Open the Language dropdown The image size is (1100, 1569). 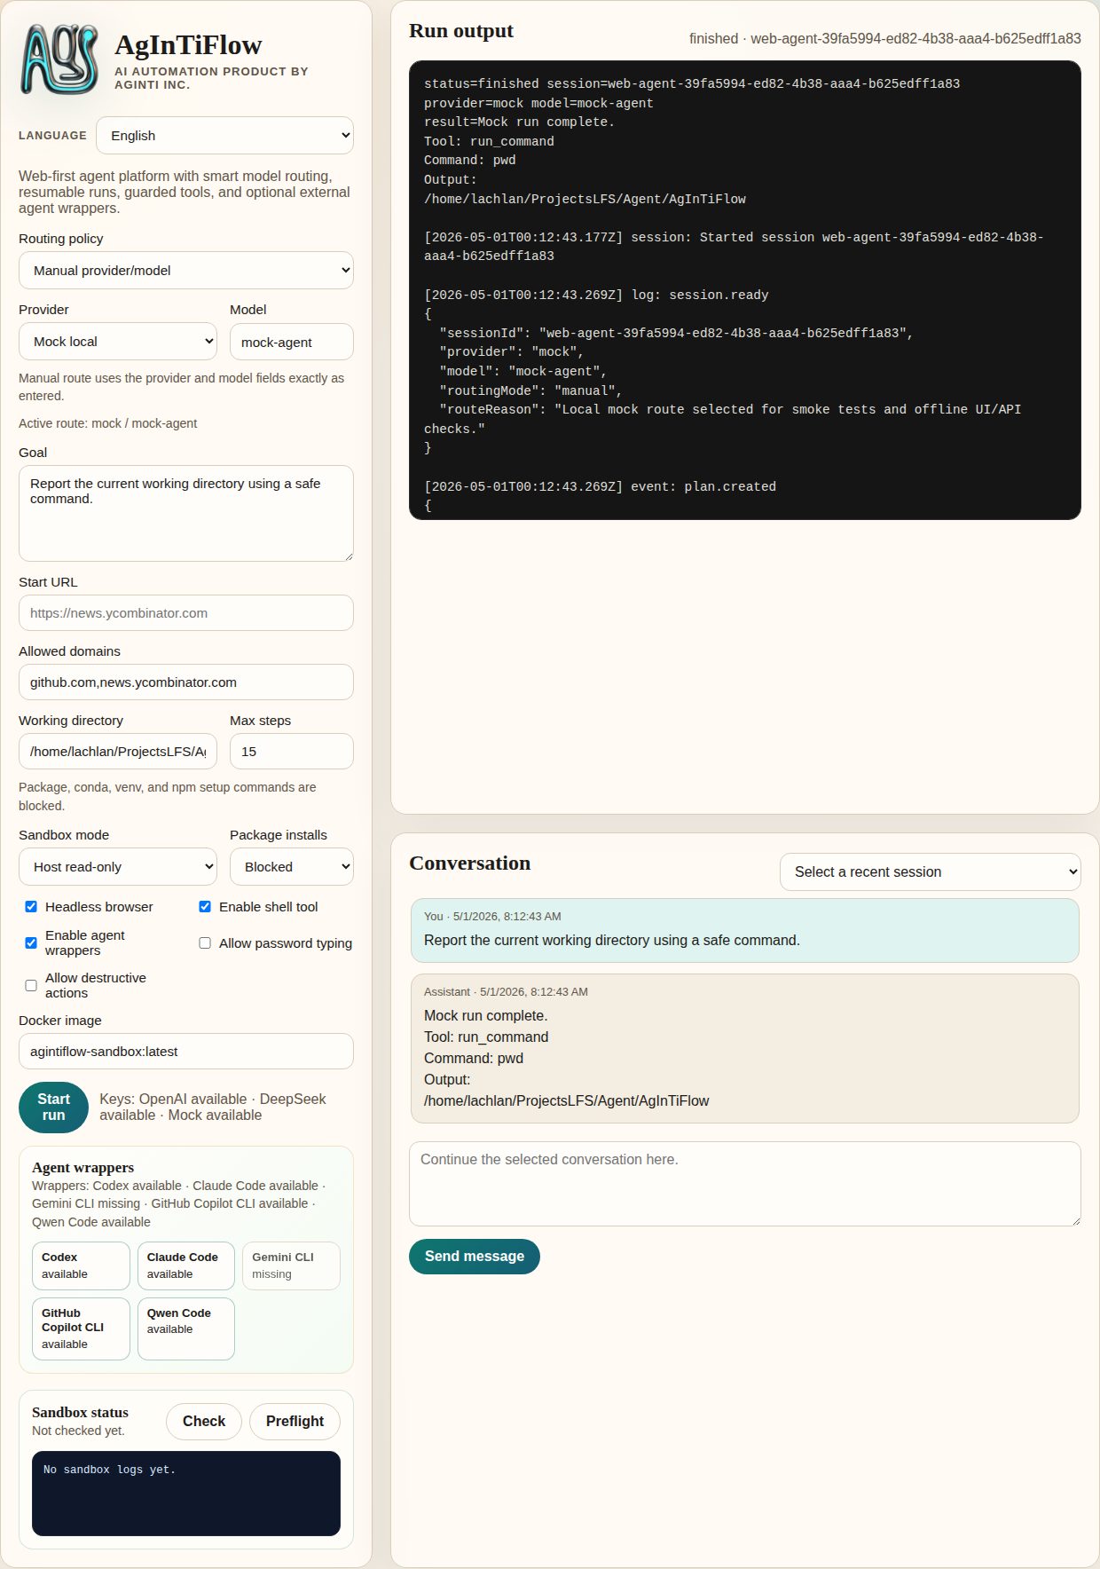pyautogui.click(x=225, y=136)
